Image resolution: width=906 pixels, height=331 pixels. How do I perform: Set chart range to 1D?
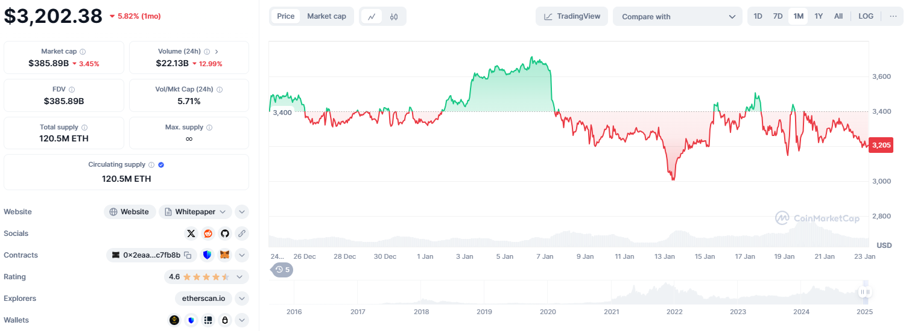758,16
